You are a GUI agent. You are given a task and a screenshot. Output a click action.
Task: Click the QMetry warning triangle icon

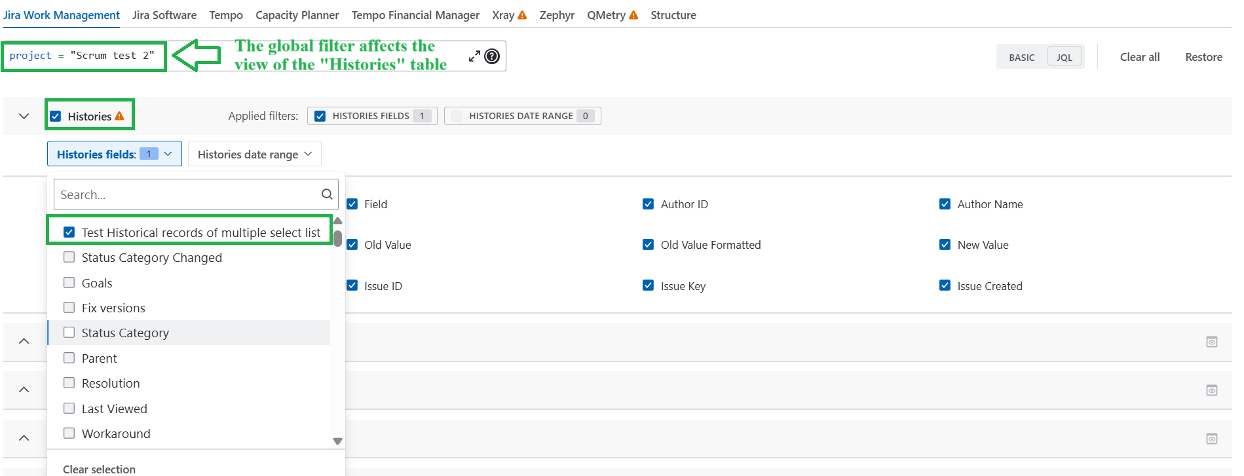[x=633, y=15]
